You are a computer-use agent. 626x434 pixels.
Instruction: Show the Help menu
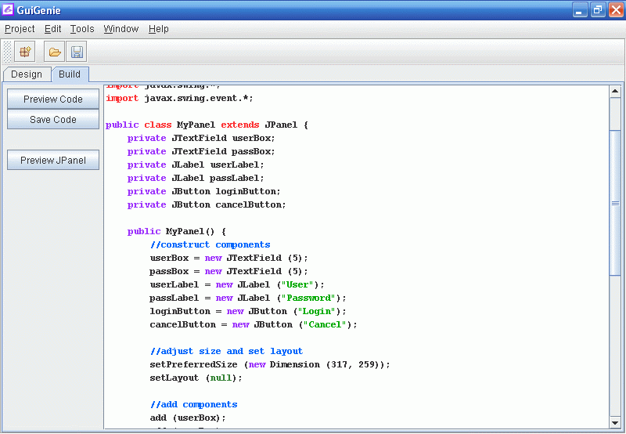[159, 29]
